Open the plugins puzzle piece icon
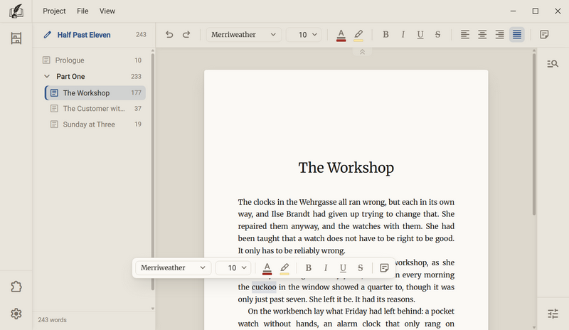Viewport: 569px width, 330px height. pyautogui.click(x=16, y=287)
